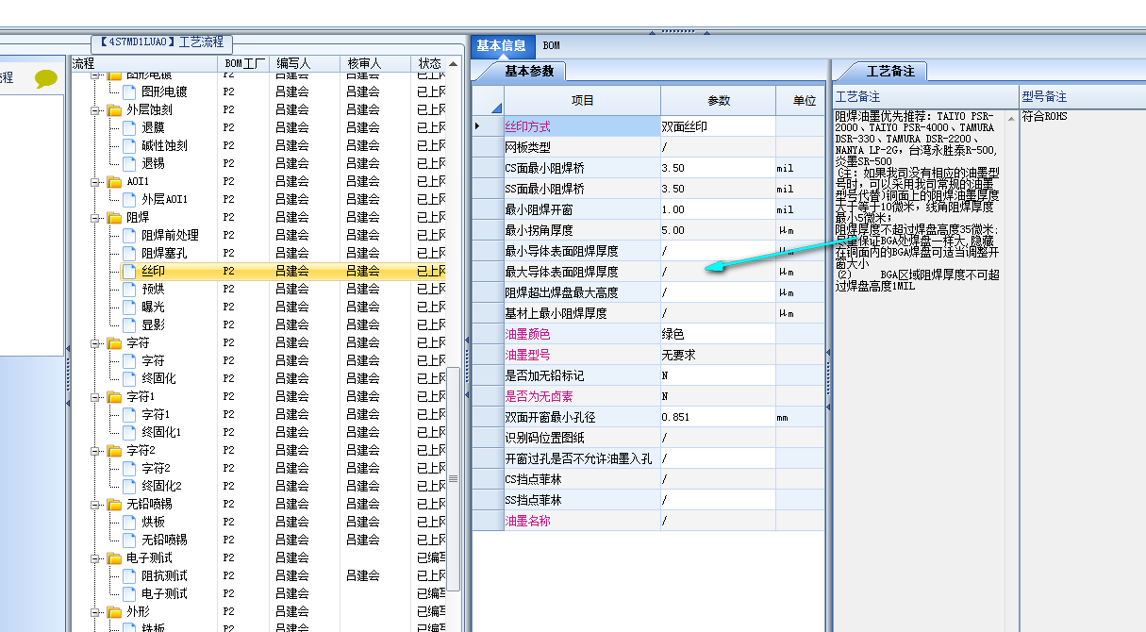The image size is (1146, 632).
Task: Click the document icon beside 图形电镀
Action: click(129, 92)
